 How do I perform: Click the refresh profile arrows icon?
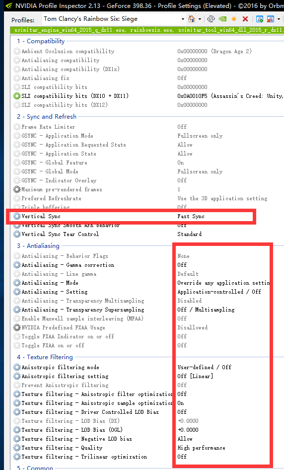click(211, 19)
